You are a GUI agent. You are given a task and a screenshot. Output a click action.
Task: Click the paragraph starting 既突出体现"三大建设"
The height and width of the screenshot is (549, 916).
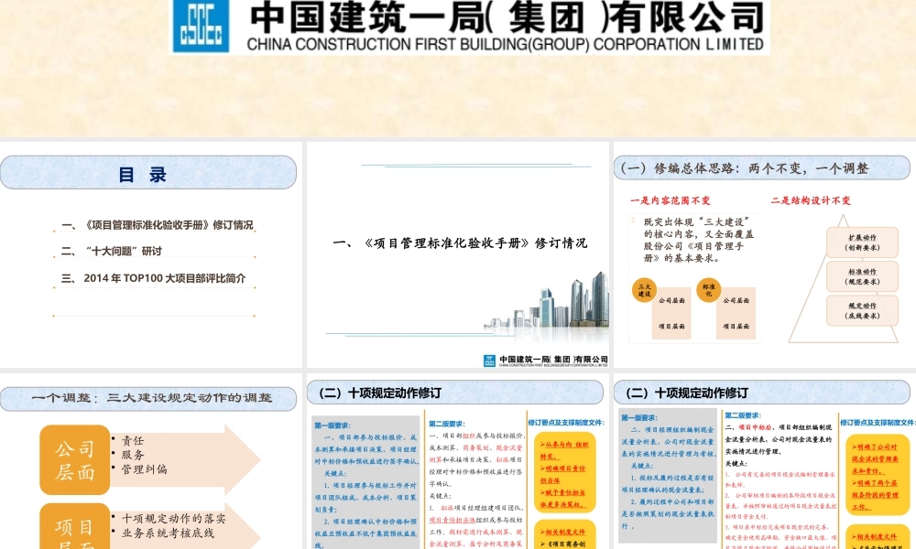[x=699, y=240]
